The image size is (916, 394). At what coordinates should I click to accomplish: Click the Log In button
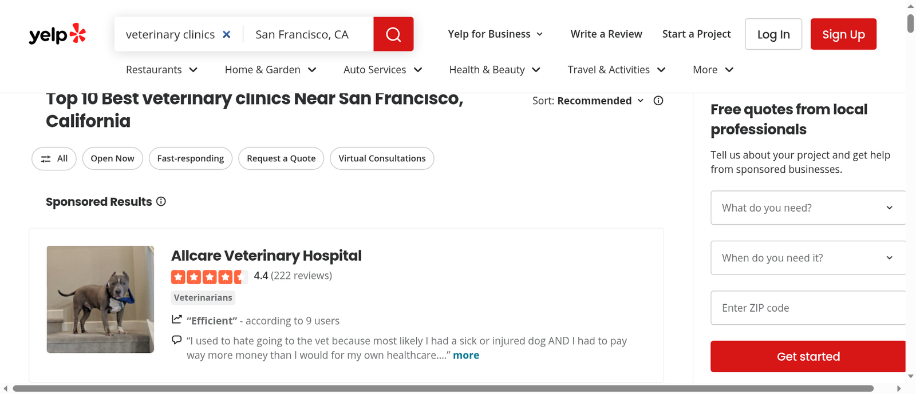click(773, 34)
